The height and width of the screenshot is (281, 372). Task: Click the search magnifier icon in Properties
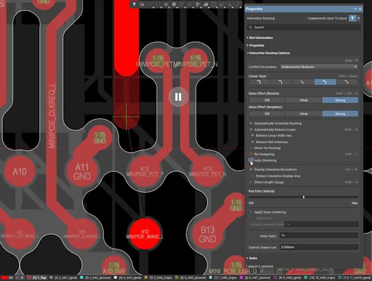[251, 27]
